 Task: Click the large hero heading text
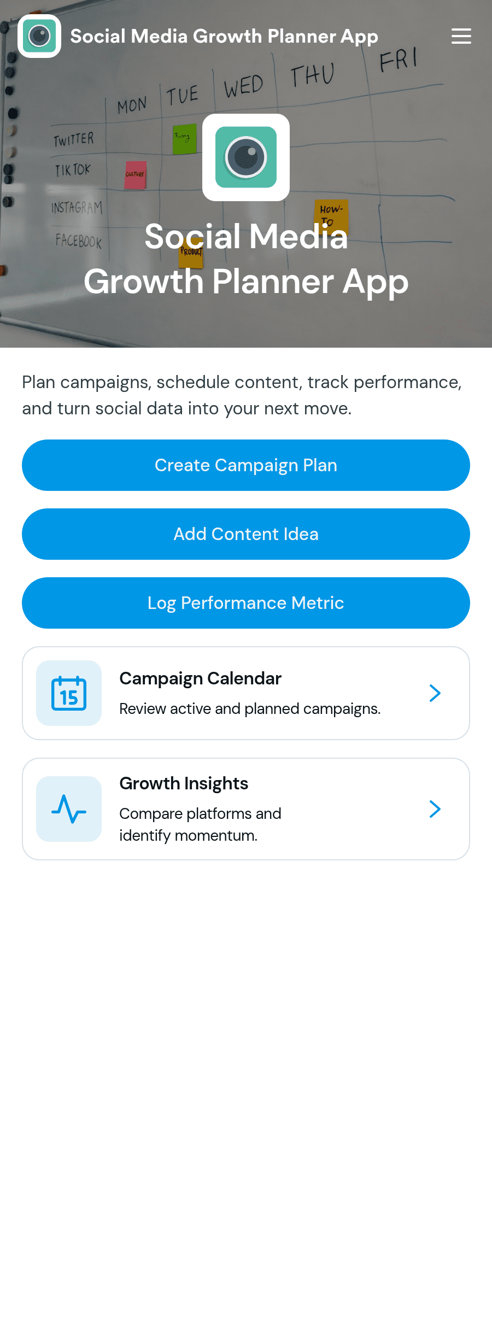[246, 259]
